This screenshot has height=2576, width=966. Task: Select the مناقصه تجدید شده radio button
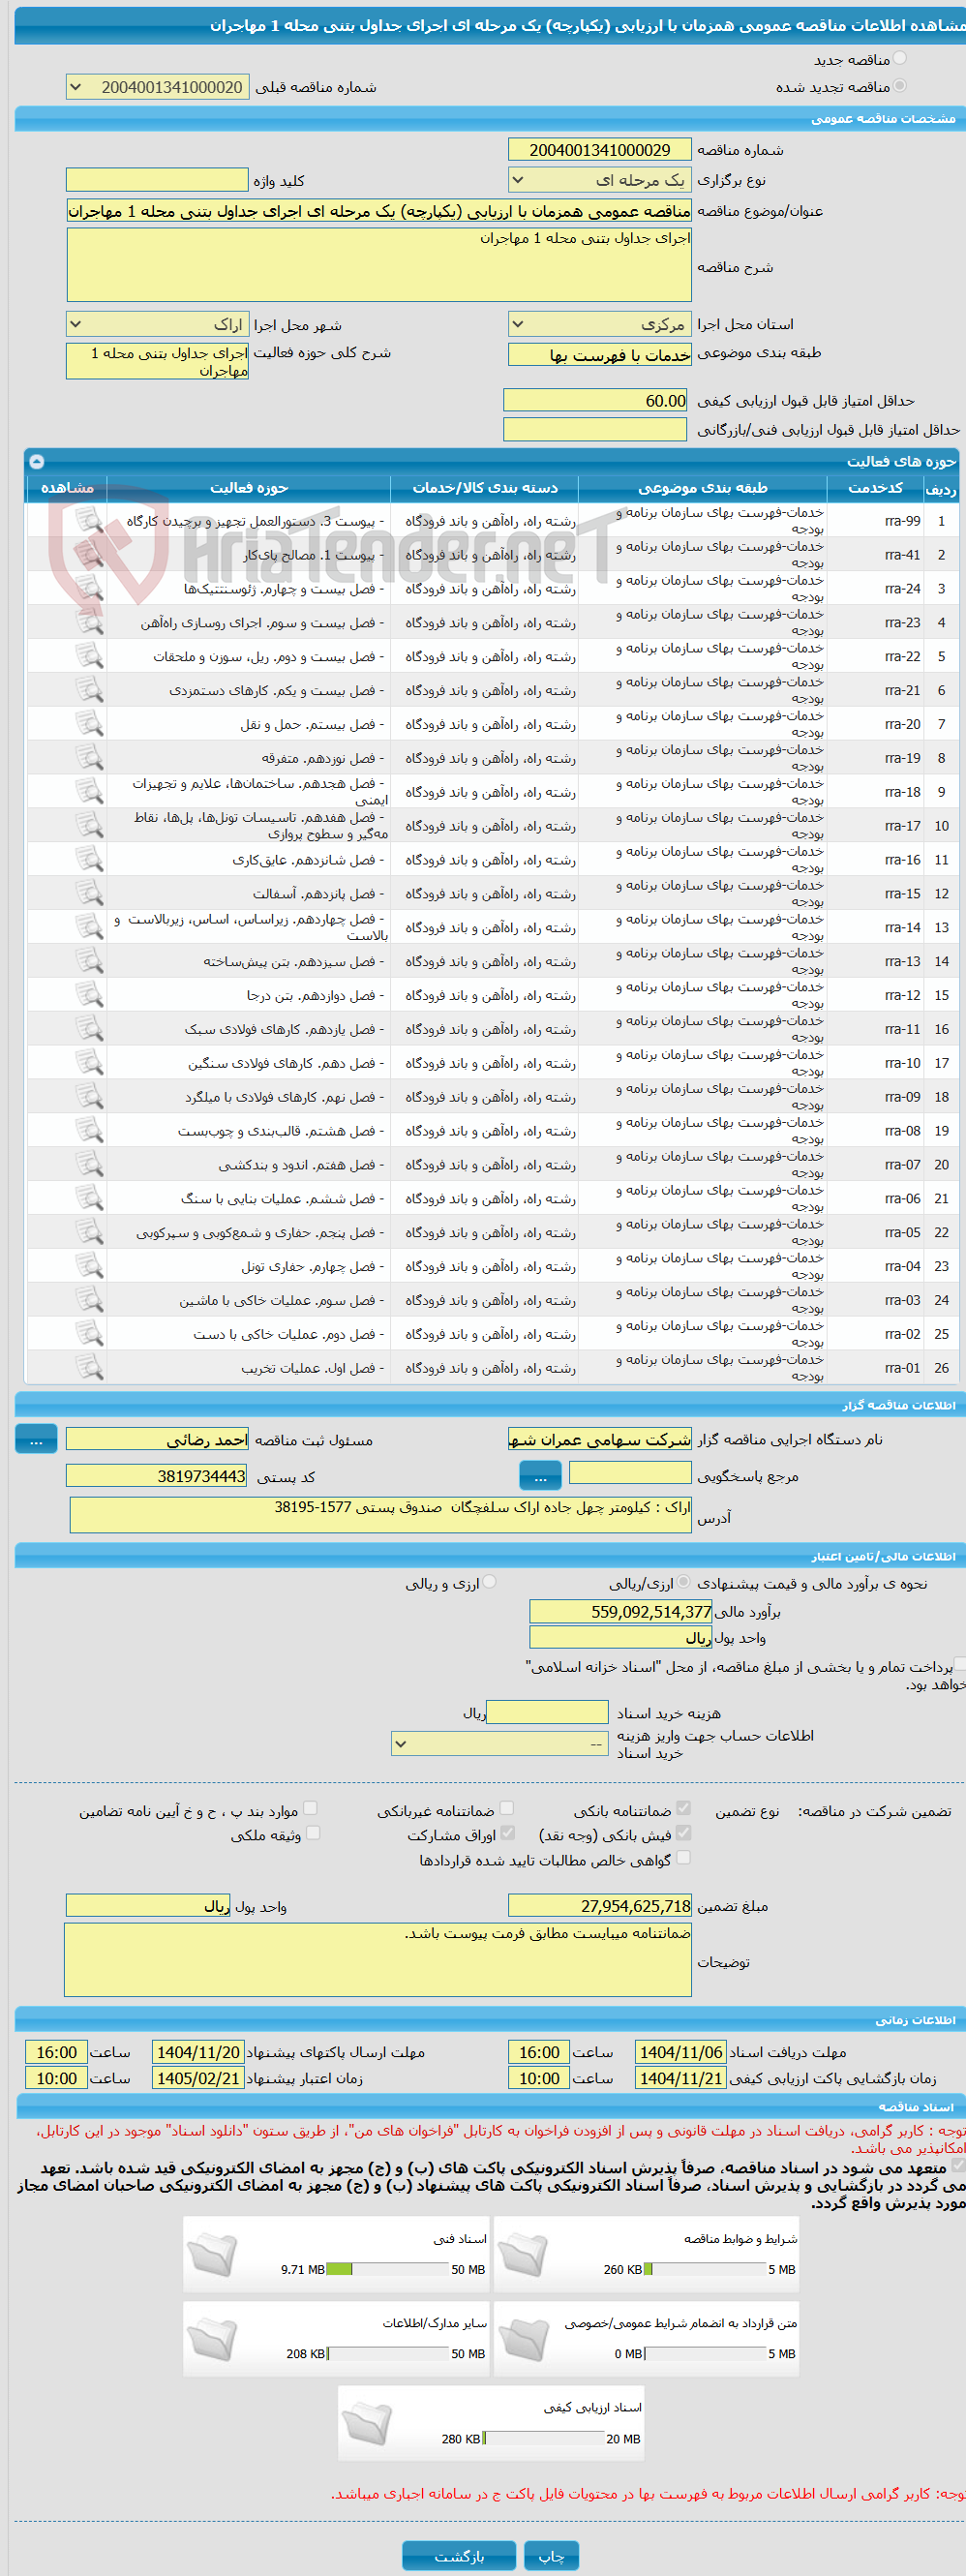click(x=899, y=86)
